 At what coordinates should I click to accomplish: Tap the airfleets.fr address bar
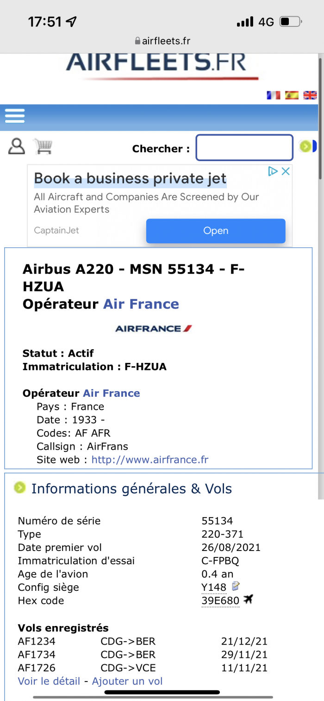coord(162,41)
